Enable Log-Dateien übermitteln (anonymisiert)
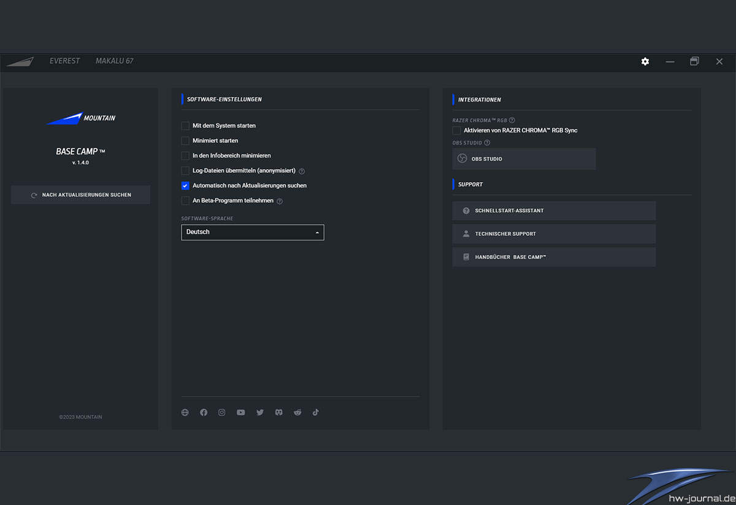Screen dimensions: 736x505 click(185, 170)
